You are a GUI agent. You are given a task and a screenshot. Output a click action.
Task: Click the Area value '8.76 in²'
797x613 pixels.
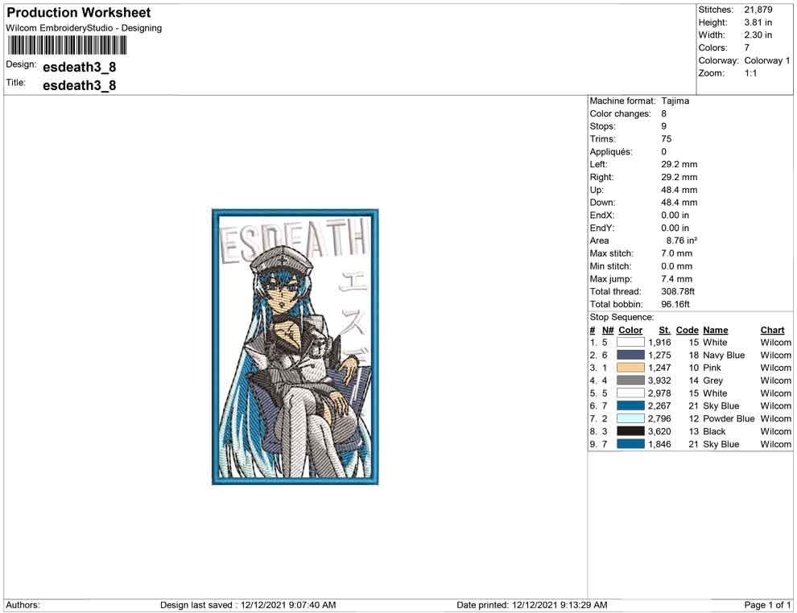pyautogui.click(x=682, y=241)
